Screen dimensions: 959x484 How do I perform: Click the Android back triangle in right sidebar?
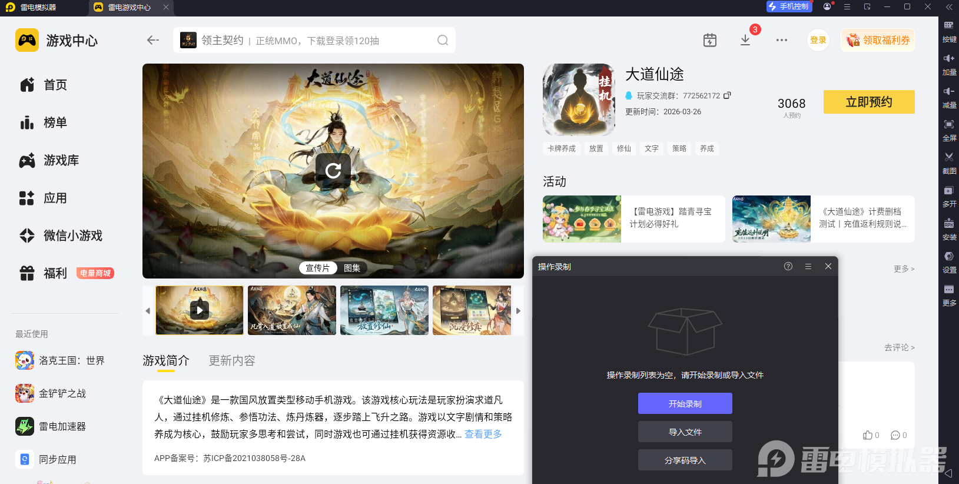pyautogui.click(x=948, y=473)
